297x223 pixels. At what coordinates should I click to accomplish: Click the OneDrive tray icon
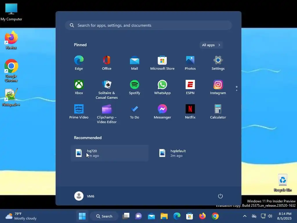[254, 216]
